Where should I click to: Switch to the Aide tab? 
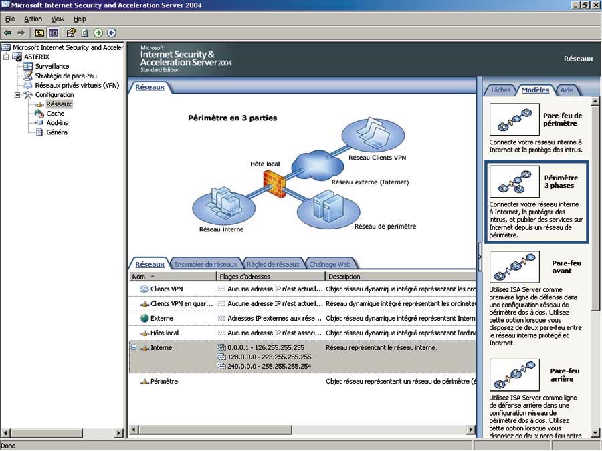click(567, 90)
